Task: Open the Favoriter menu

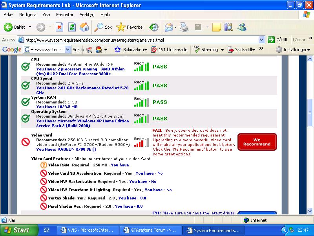Action: click(65, 15)
